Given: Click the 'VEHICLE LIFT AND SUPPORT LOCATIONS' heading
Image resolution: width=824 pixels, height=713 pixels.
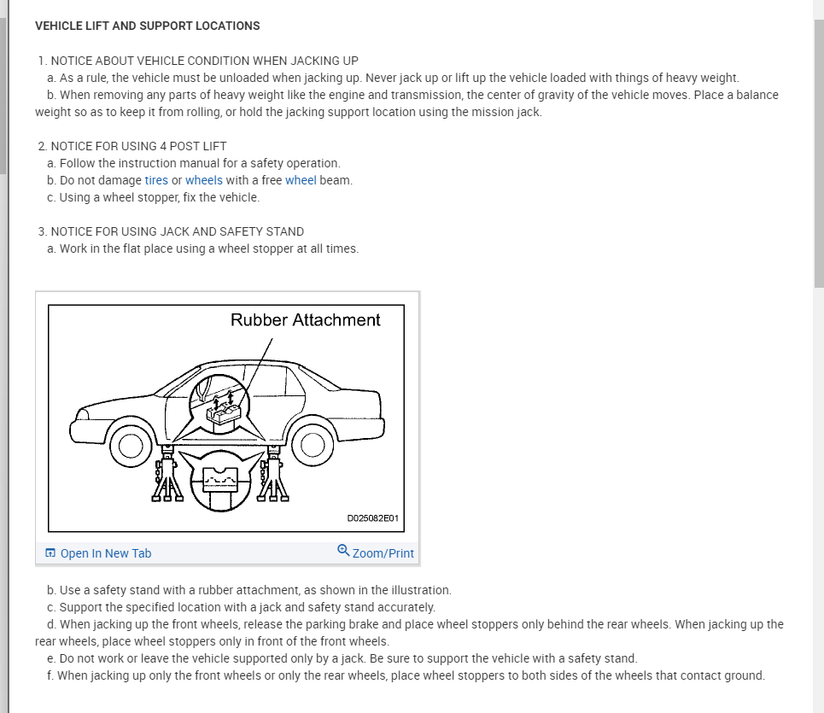Looking at the screenshot, I should click(148, 26).
